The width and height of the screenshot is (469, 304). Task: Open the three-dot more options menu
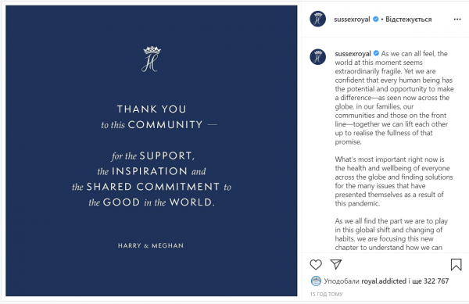457,19
